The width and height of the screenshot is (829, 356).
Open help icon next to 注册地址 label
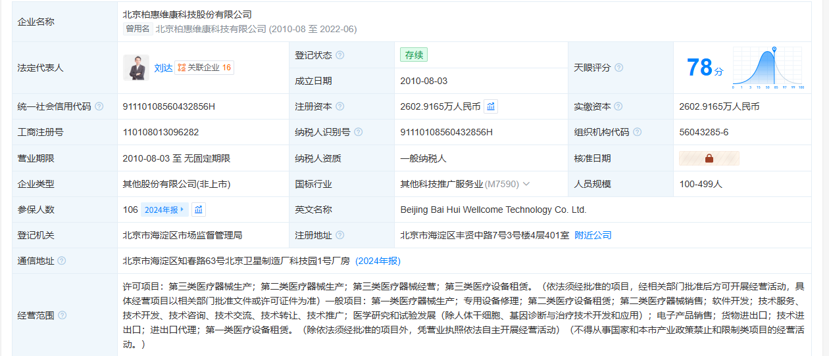340,235
